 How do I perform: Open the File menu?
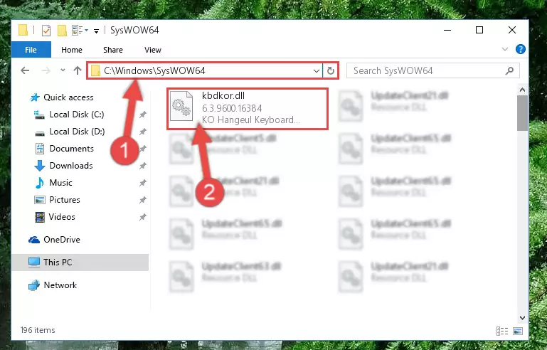[x=31, y=50]
